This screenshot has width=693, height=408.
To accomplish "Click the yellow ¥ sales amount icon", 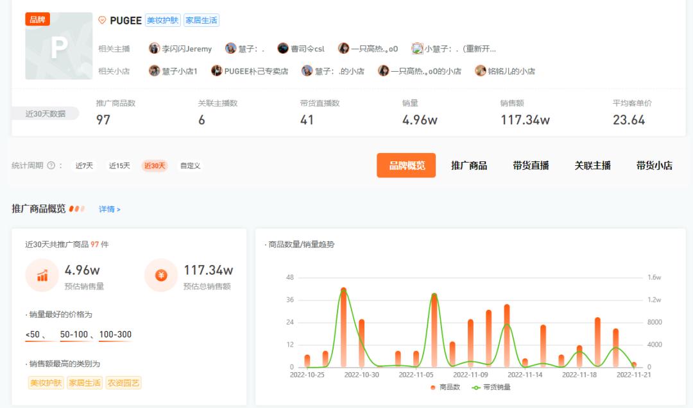I will point(160,274).
